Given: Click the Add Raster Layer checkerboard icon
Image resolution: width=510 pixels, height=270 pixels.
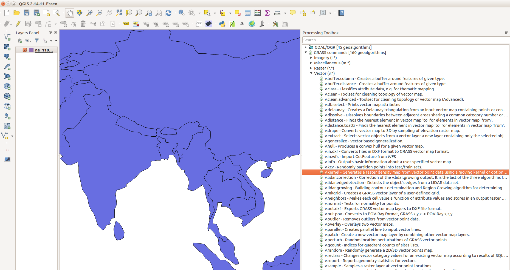Looking at the screenshot, I should pos(7,47).
